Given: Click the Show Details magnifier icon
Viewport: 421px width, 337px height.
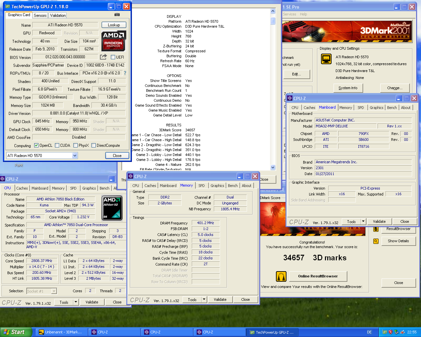Looking at the screenshot, I should tap(376, 241).
